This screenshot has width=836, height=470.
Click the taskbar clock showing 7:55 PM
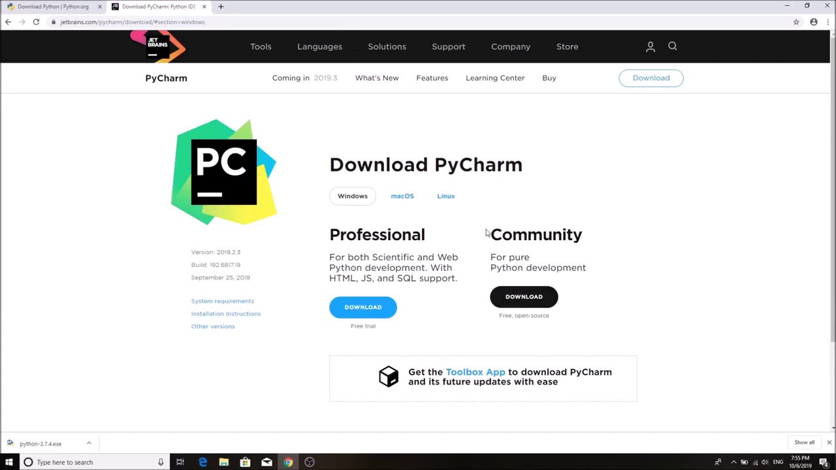[801, 462]
